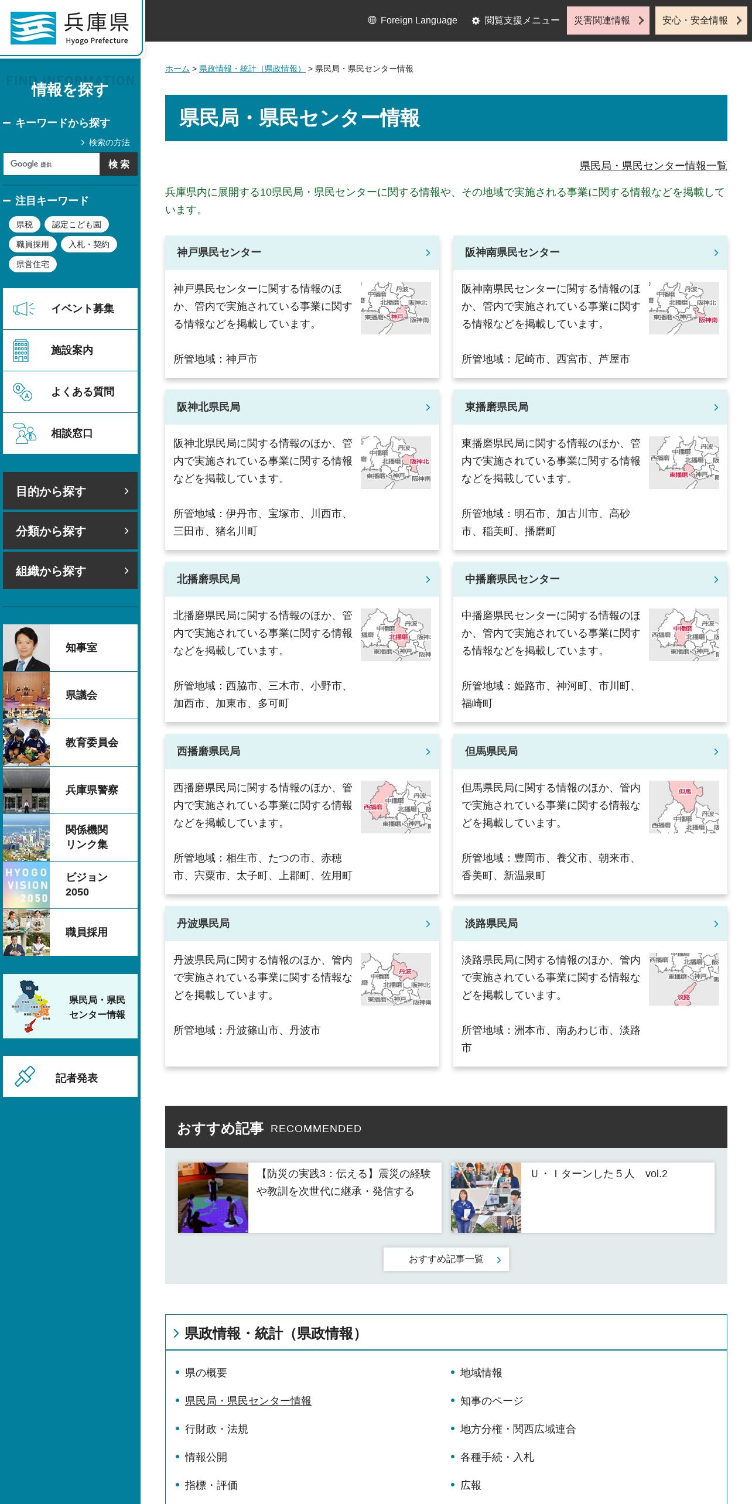Open the HYOGO VISION 2050 image

(x=26, y=885)
